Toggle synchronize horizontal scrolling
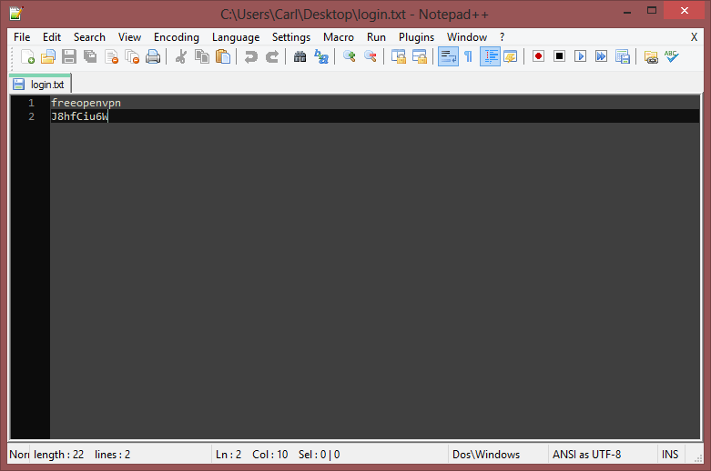The height and width of the screenshot is (471, 711). [420, 56]
